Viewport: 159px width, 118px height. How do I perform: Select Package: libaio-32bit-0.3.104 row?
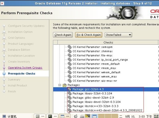(92, 94)
